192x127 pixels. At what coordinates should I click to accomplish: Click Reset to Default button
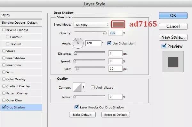[x=116, y=115]
